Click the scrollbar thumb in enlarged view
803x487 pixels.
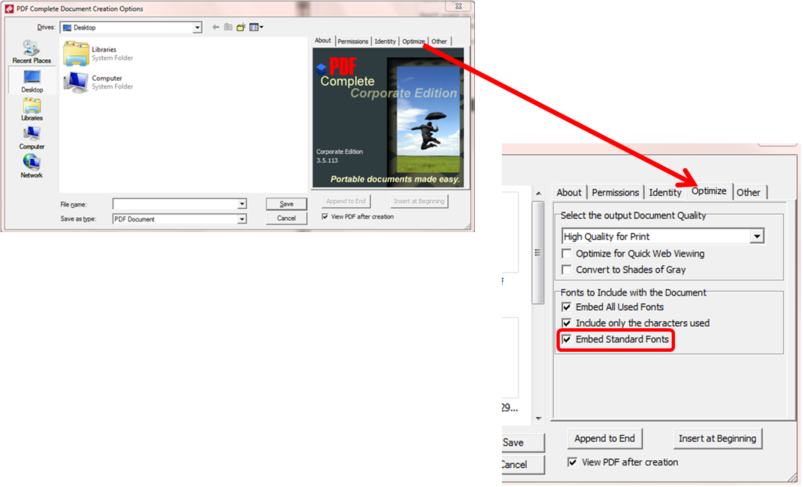coord(538,252)
